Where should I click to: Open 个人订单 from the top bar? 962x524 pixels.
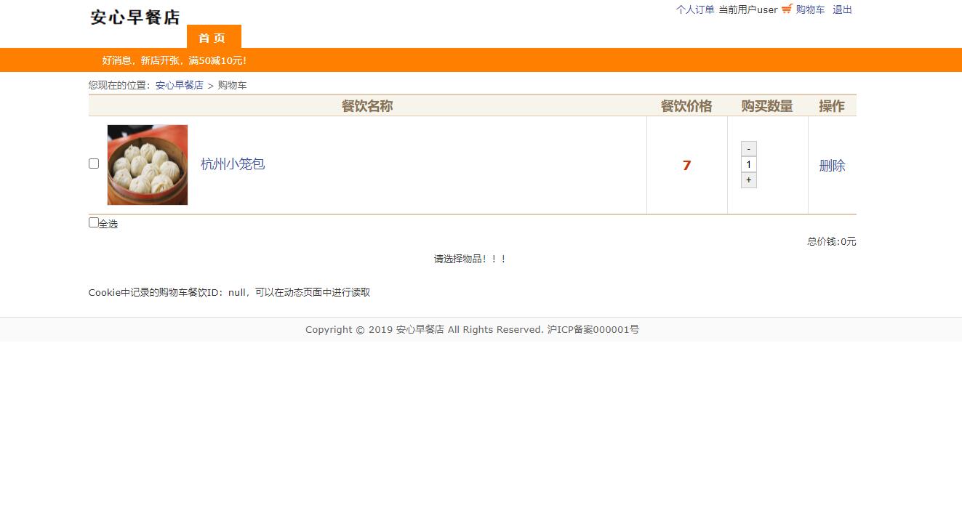click(694, 9)
